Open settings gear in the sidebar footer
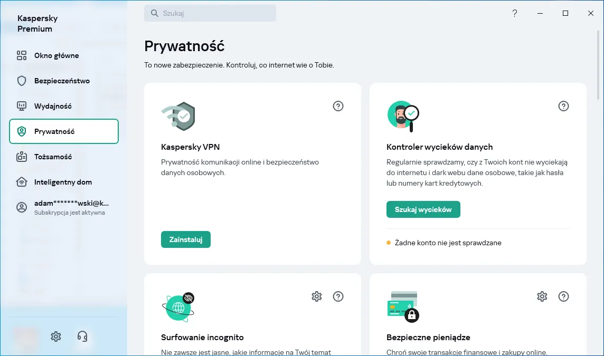The height and width of the screenshot is (356, 604). (56, 336)
